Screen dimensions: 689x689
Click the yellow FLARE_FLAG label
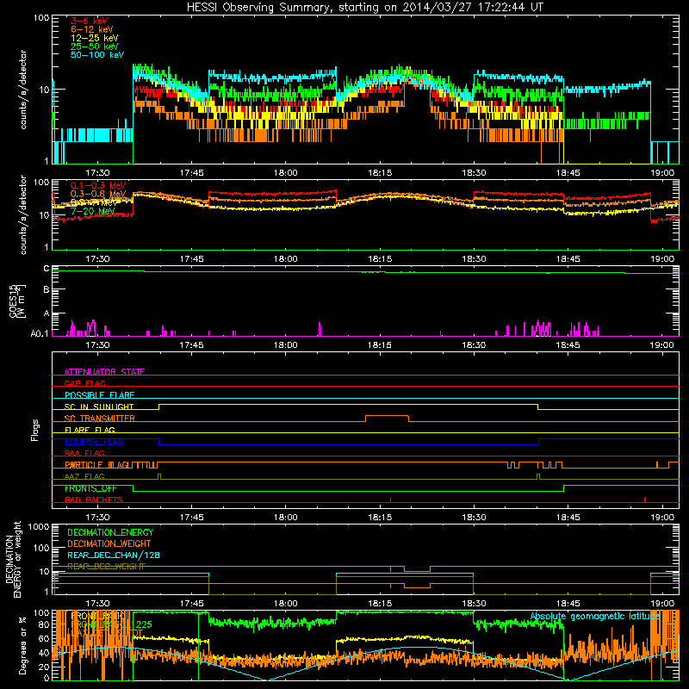tap(90, 430)
